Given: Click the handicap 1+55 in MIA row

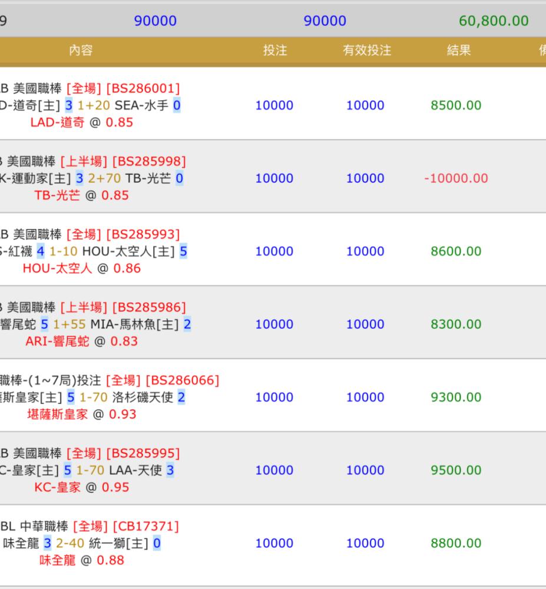Looking at the screenshot, I should coord(69,324).
